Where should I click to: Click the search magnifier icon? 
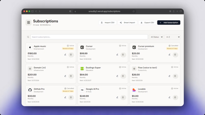click(x=28, y=37)
